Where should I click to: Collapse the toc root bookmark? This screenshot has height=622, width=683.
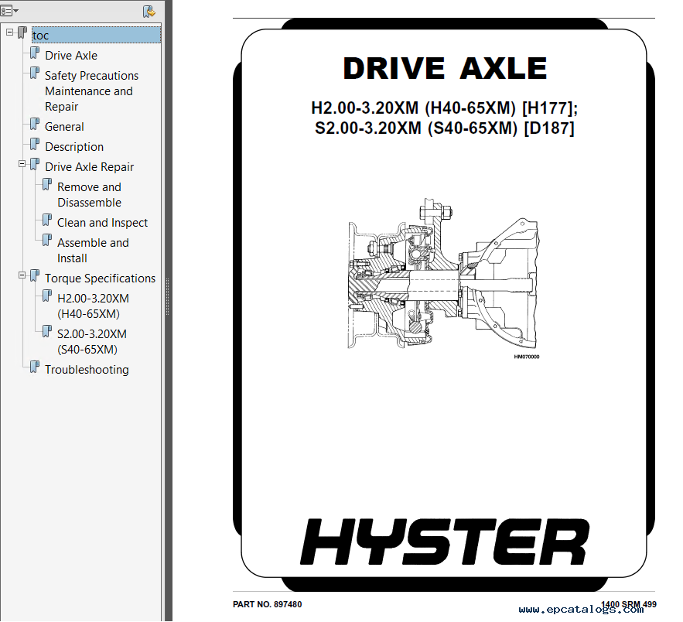point(9,32)
